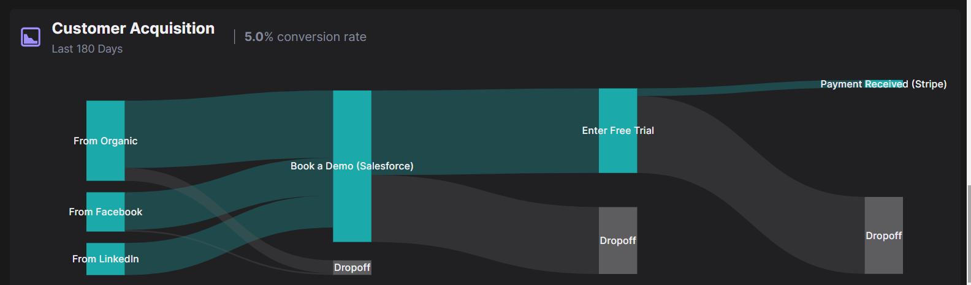971x285 pixels.
Task: Click the Last 180 Days date range
Action: 87,49
